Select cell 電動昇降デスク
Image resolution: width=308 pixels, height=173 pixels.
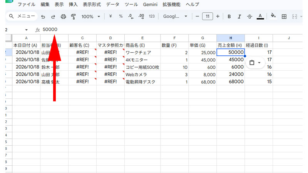pyautogui.click(x=142, y=82)
